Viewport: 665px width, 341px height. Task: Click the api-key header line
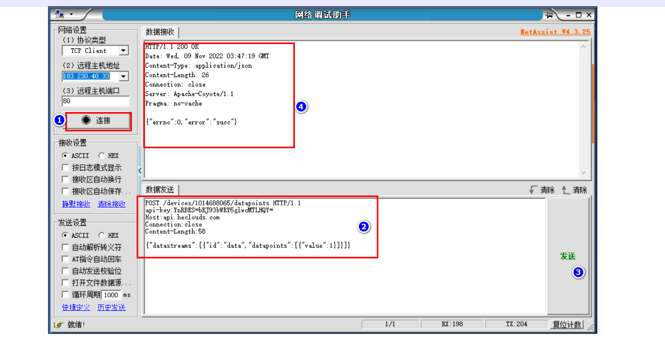click(209, 210)
